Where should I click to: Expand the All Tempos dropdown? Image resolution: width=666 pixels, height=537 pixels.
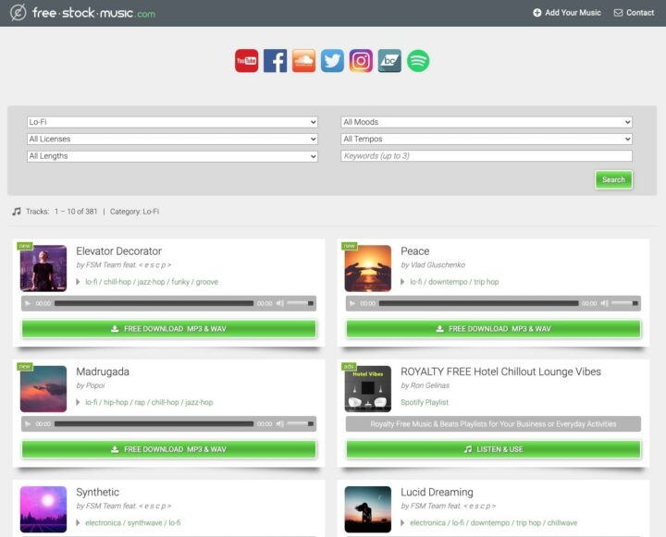486,140
